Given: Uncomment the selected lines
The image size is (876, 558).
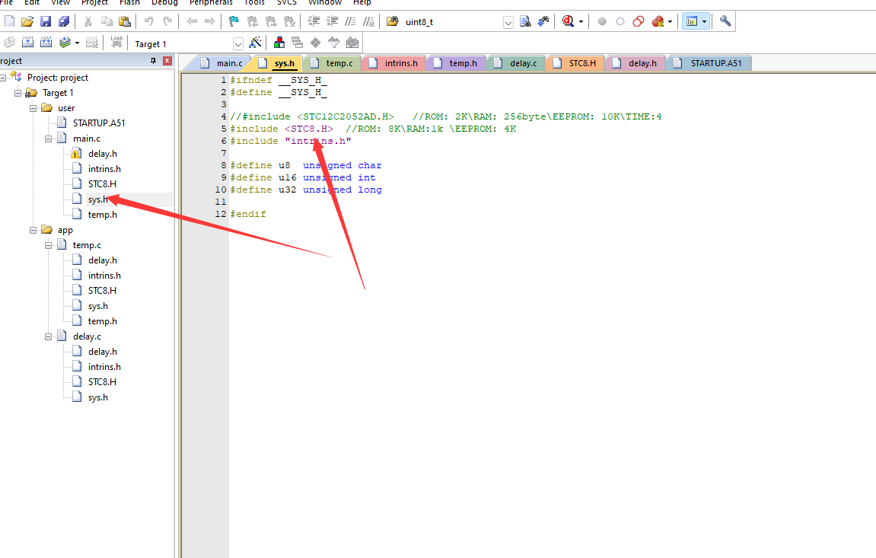Looking at the screenshot, I should (368, 21).
